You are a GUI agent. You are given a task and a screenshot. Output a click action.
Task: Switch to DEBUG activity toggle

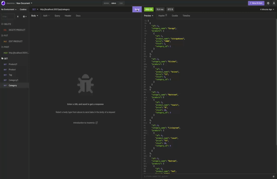coord(114,3)
